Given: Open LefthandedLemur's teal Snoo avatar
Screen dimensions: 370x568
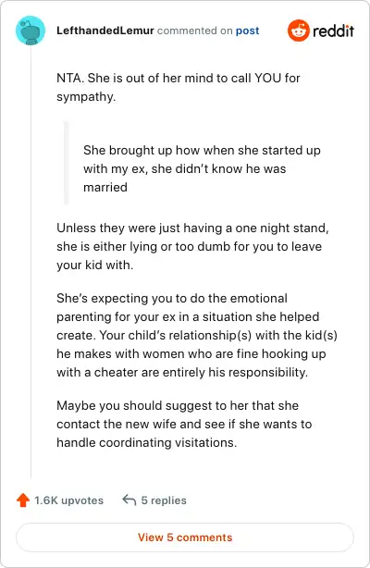Looking at the screenshot, I should [31, 31].
